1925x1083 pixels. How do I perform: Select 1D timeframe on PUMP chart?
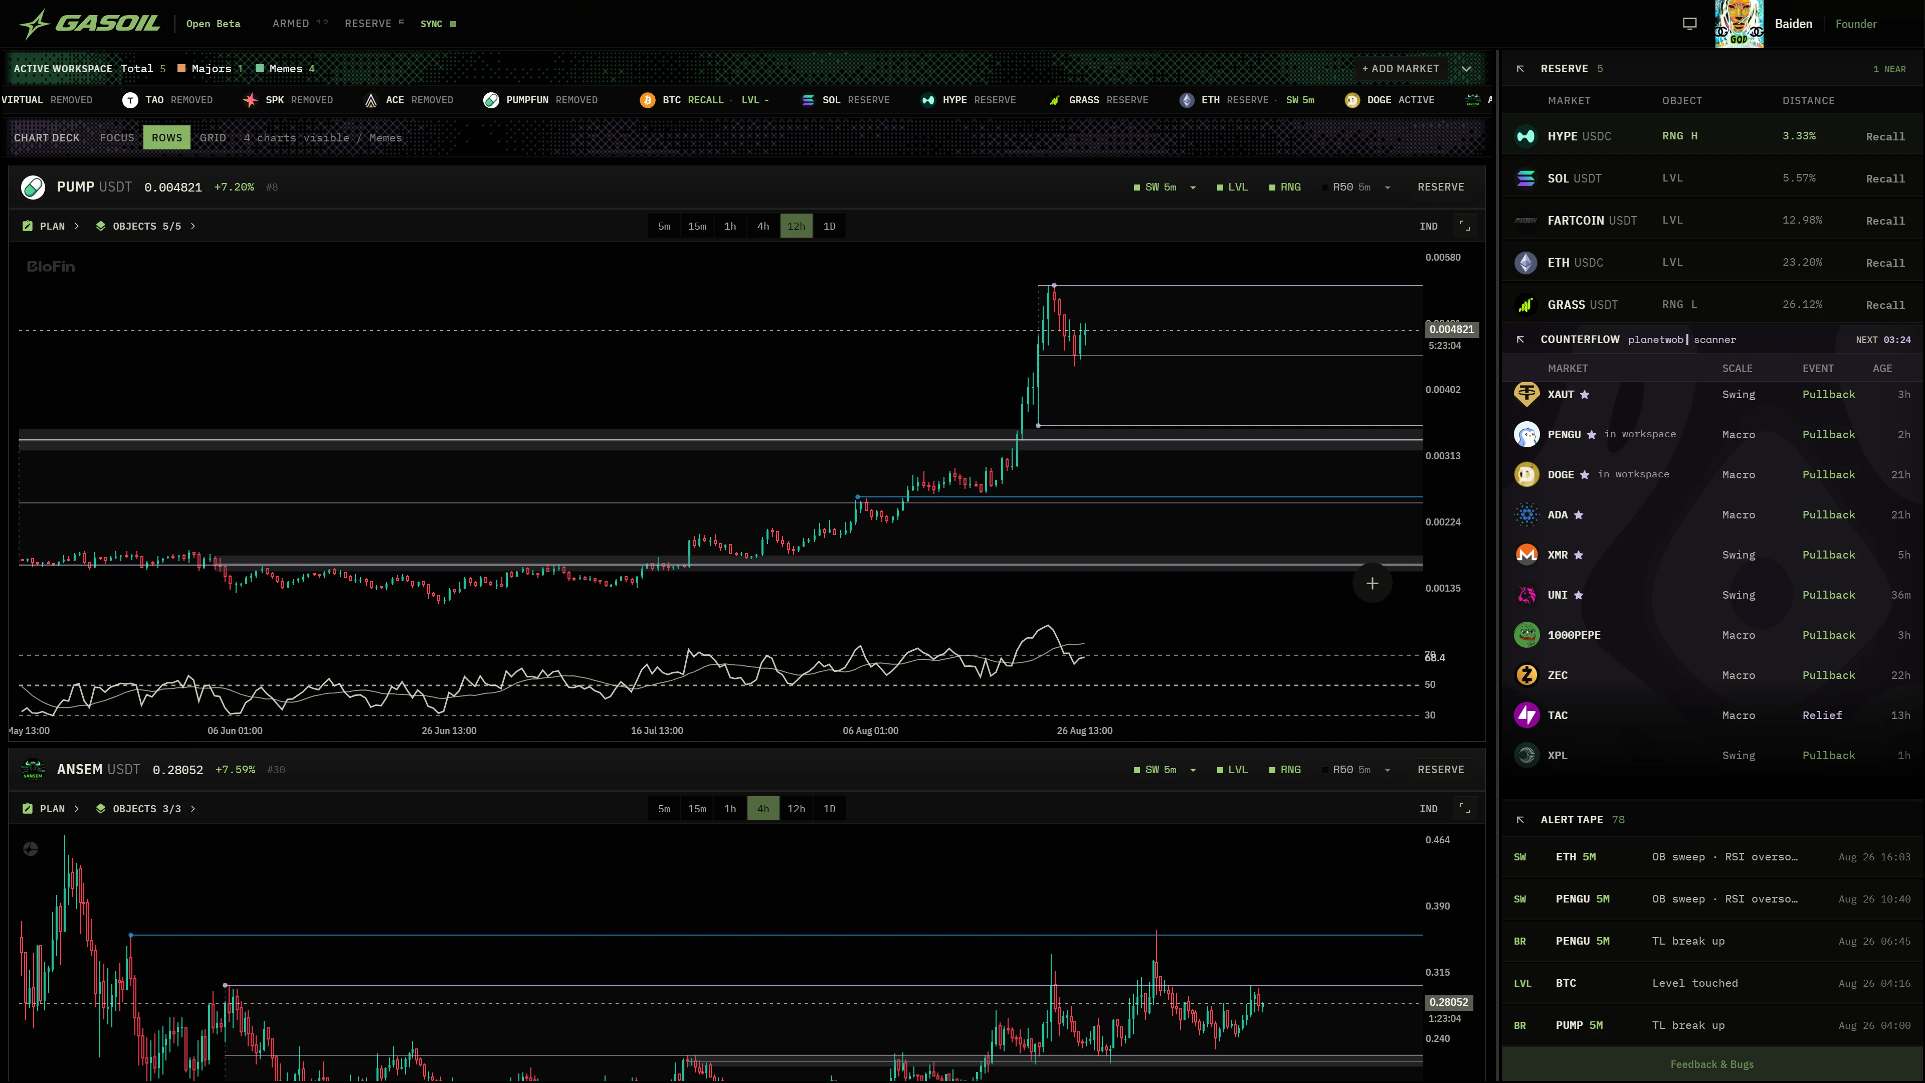830,226
